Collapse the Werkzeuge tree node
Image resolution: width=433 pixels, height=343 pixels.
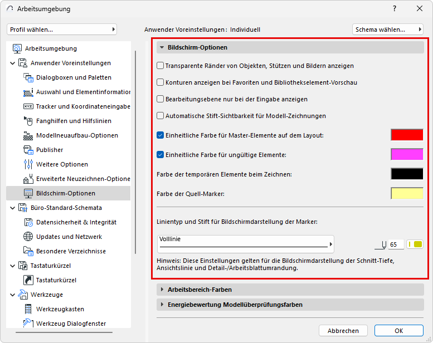tap(12, 295)
